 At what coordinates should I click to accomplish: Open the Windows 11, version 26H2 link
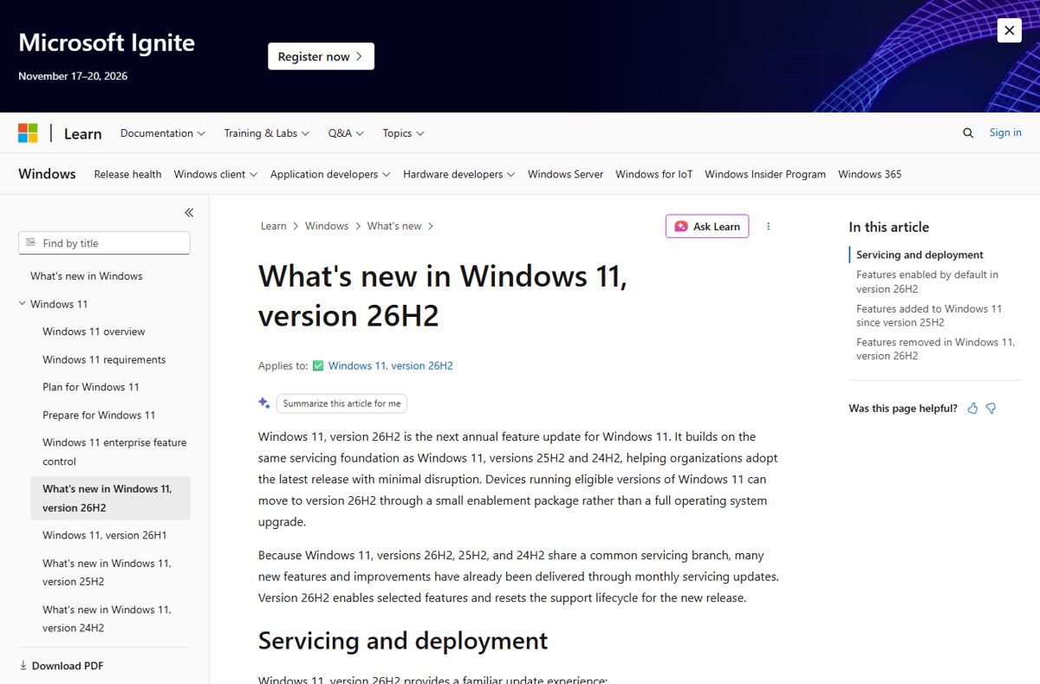(x=390, y=365)
